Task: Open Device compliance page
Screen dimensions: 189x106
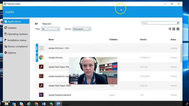Action: (16, 47)
